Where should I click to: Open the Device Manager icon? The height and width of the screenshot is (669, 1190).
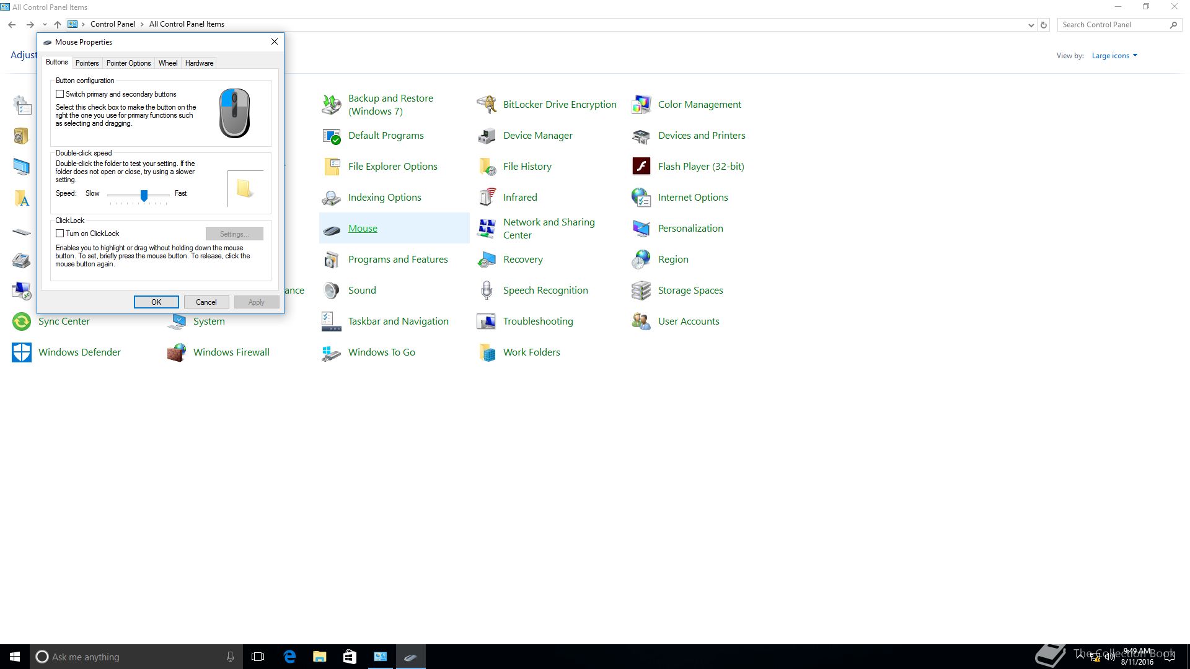[487, 136]
